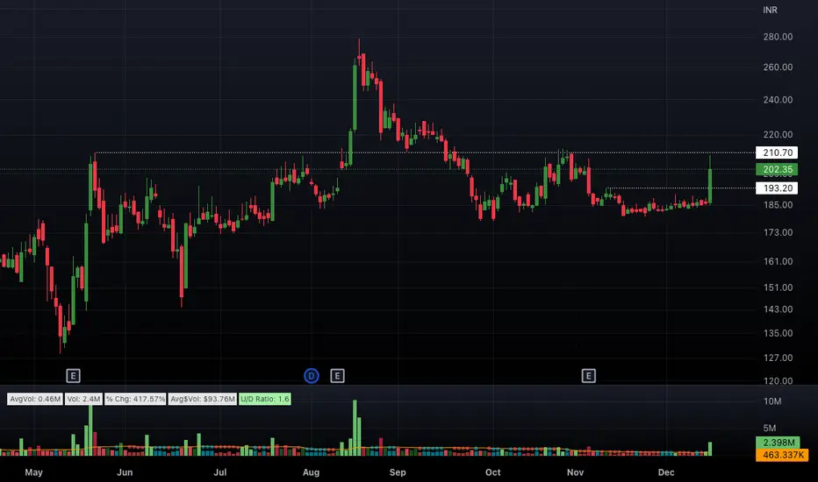This screenshot has width=818, height=482.
Task: Click the 220.00 price axis label
Action: (778, 134)
